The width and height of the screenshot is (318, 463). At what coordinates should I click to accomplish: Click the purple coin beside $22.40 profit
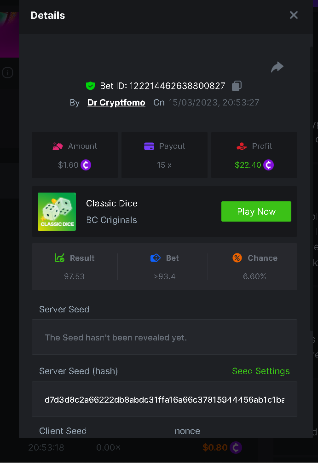click(268, 165)
